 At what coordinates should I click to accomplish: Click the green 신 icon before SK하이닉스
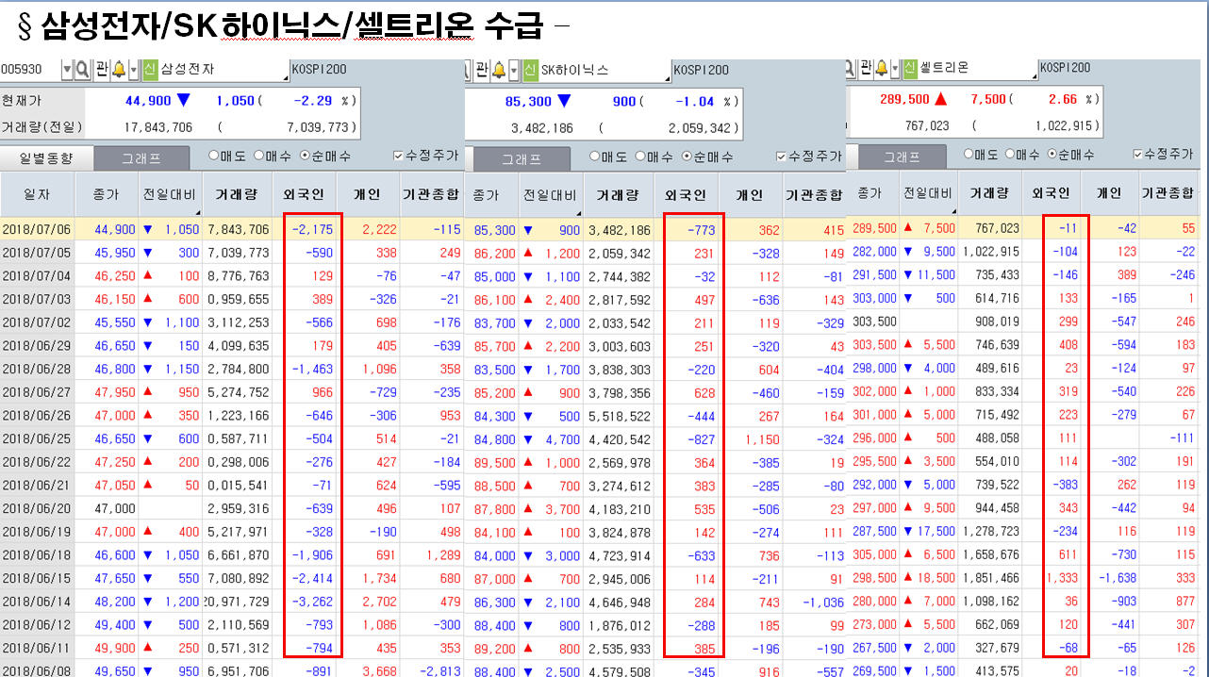[531, 70]
